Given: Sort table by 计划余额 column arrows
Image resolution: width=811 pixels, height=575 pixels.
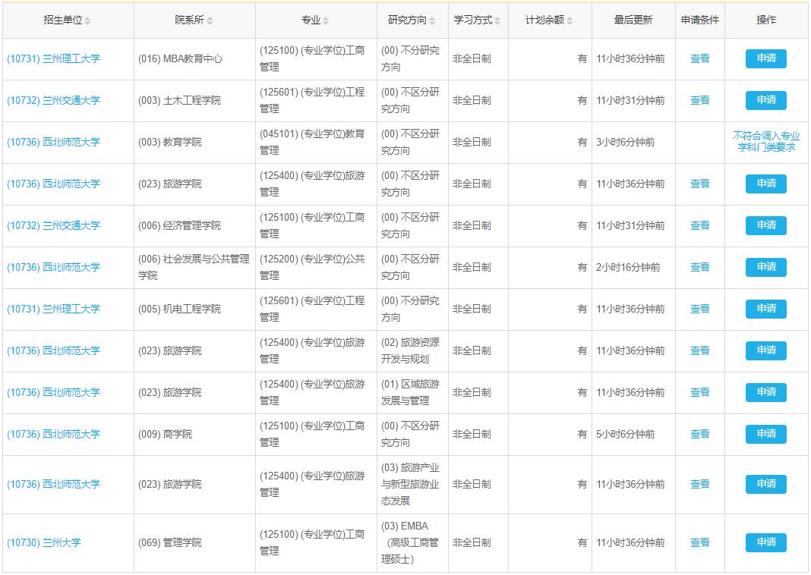Looking at the screenshot, I should (x=570, y=20).
